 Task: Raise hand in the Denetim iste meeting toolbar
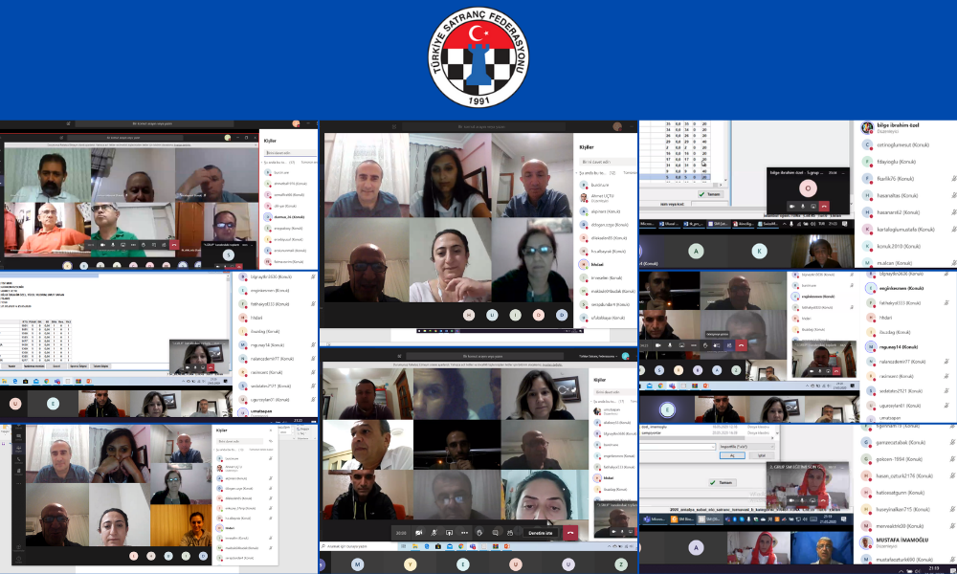[x=479, y=533]
